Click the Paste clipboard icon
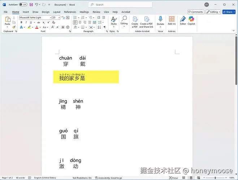This screenshot has width=238, height=180. [8, 19]
